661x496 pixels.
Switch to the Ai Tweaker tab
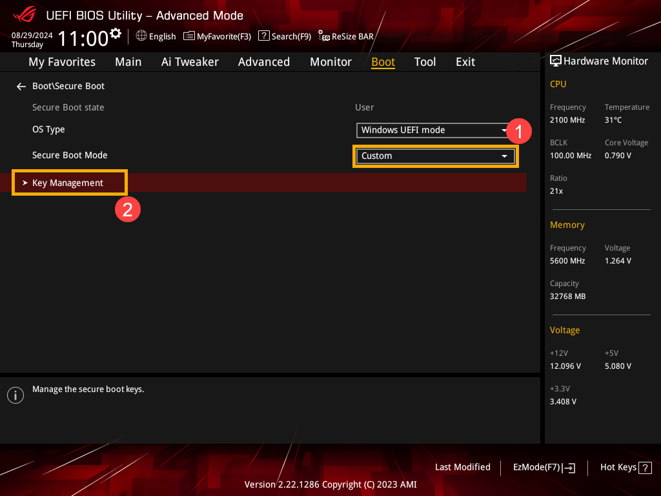point(190,62)
